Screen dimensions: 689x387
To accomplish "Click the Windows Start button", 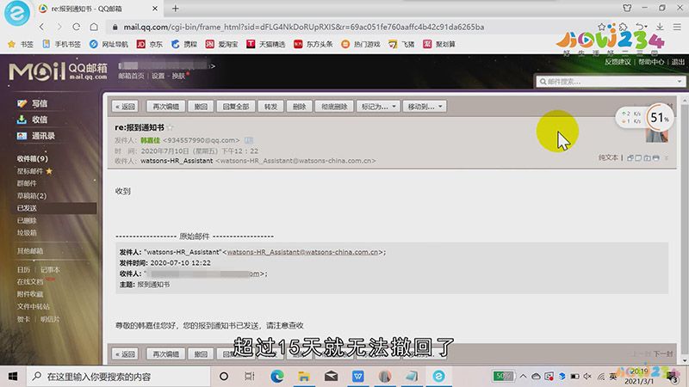I will click(x=13, y=376).
